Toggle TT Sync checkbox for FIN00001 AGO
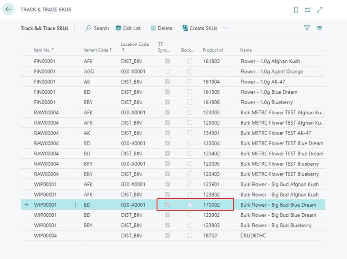Viewport: 347px width, 259px height. 167,72
